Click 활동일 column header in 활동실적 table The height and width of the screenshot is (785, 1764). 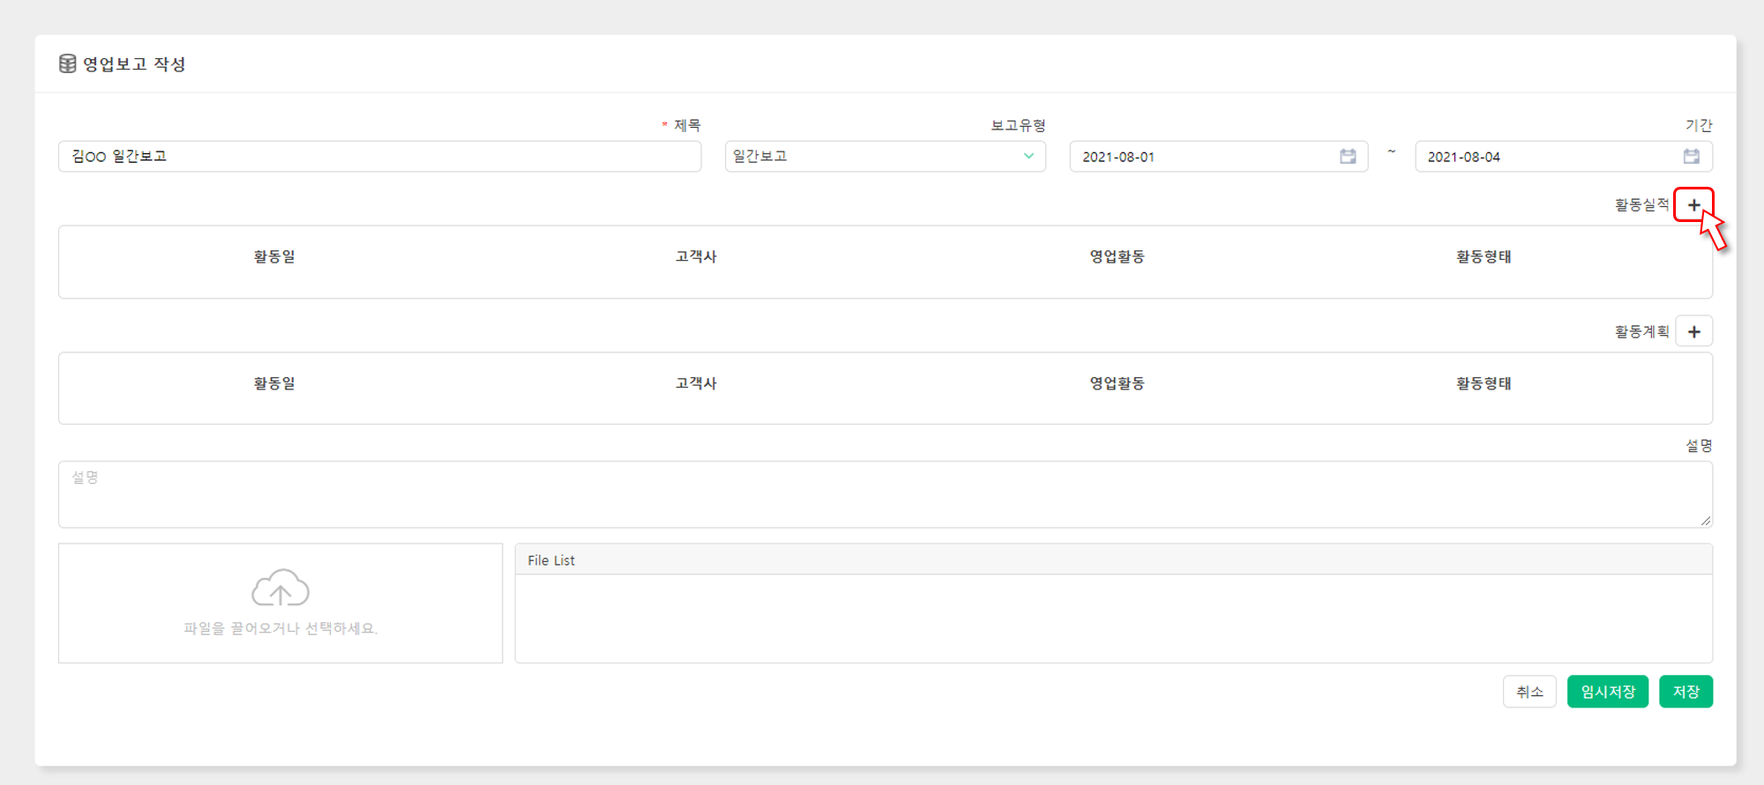(x=274, y=256)
